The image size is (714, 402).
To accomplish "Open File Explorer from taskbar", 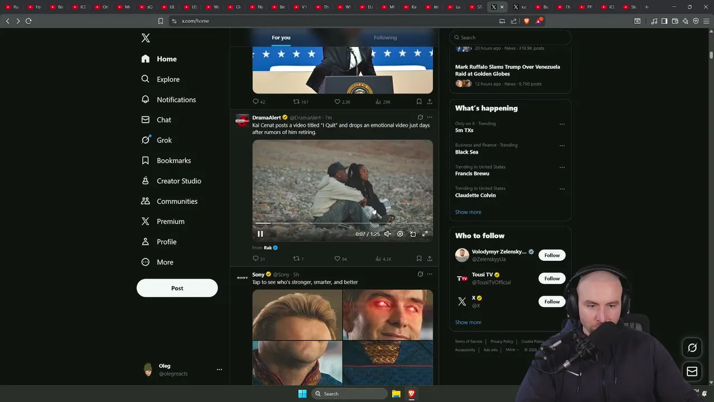I will click(x=396, y=394).
